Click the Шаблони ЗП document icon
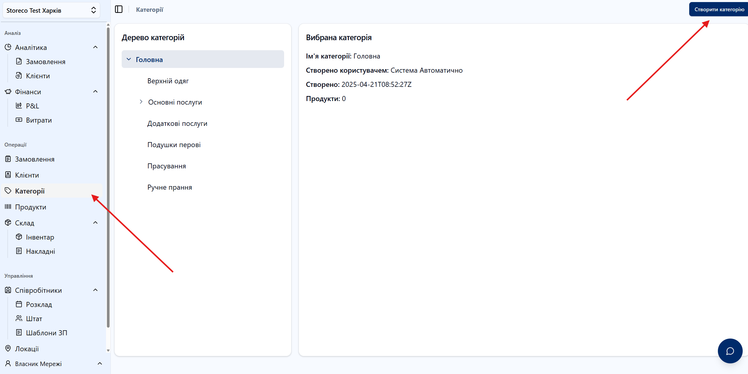The height and width of the screenshot is (374, 748). [x=19, y=332]
